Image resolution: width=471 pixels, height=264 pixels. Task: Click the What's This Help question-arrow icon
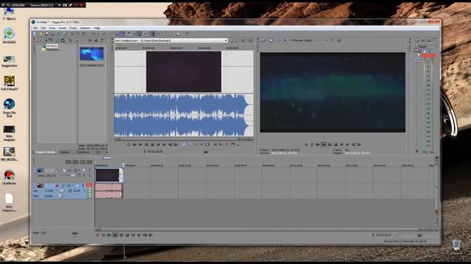click(x=186, y=34)
